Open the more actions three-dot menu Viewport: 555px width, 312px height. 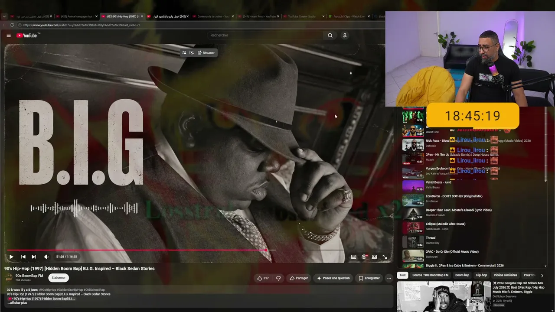pos(389,278)
